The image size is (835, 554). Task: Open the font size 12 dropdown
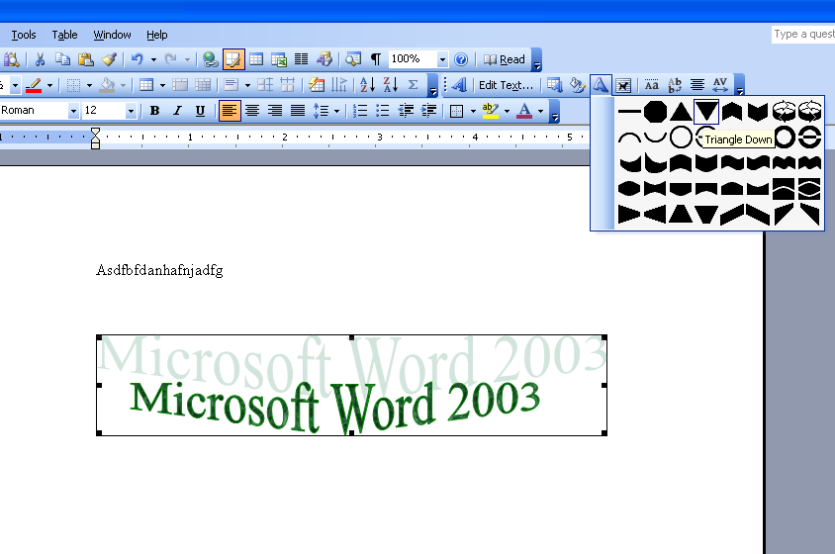point(131,111)
